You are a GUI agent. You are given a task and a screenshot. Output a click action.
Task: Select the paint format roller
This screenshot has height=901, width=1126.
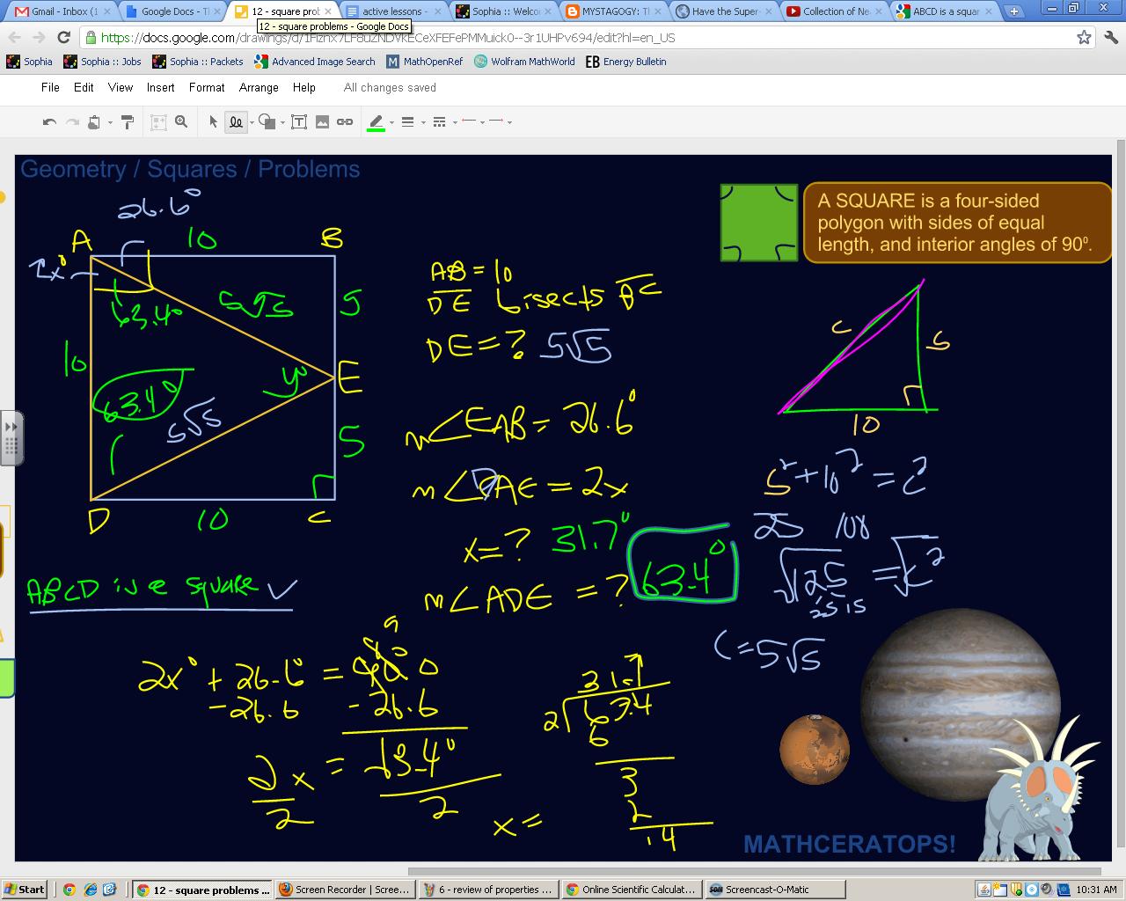coord(128,122)
